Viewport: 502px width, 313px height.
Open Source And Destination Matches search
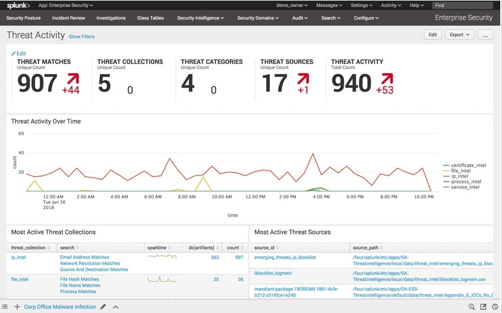[94, 269]
